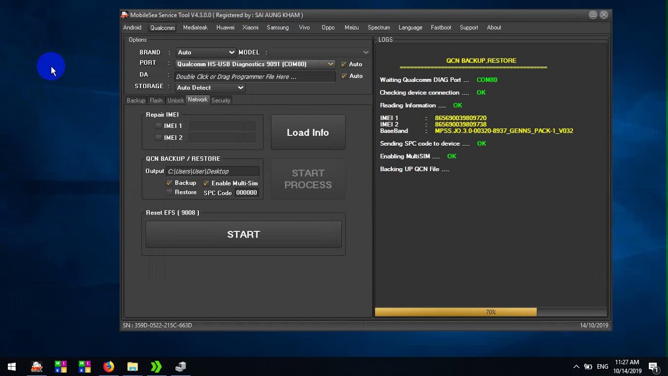Switch to the Flash tab
This screenshot has width=668, height=376.
point(156,100)
